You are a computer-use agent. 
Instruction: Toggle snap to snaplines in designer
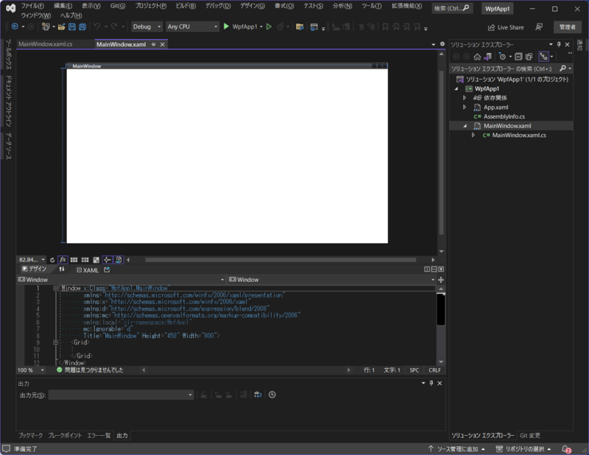pos(107,260)
